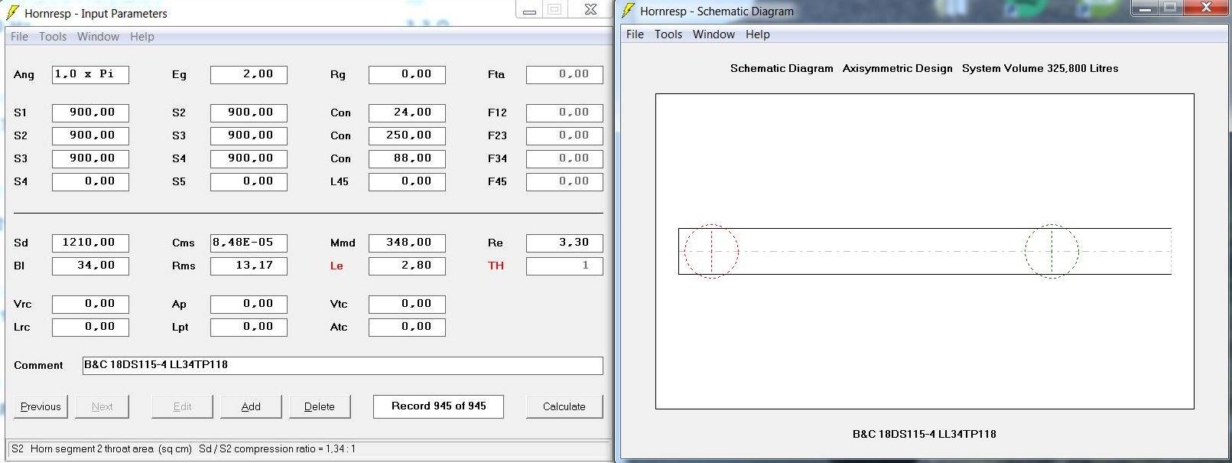Click the Vrc input field

click(x=90, y=304)
